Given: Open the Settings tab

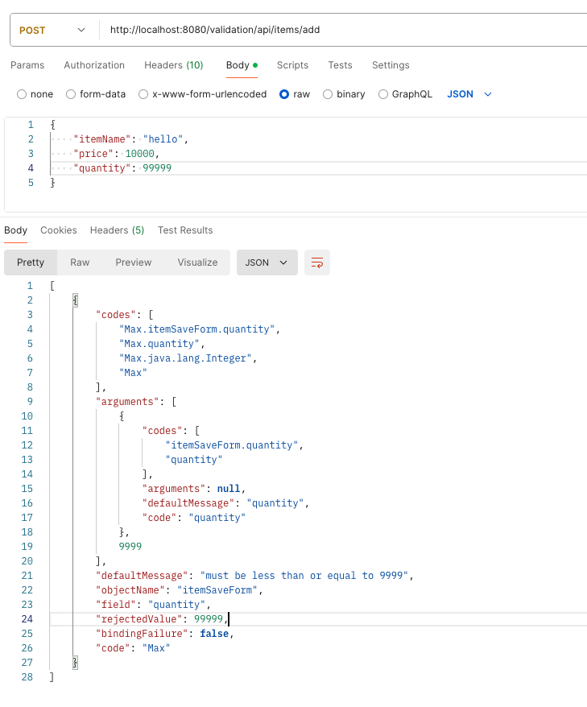Looking at the screenshot, I should [x=391, y=65].
